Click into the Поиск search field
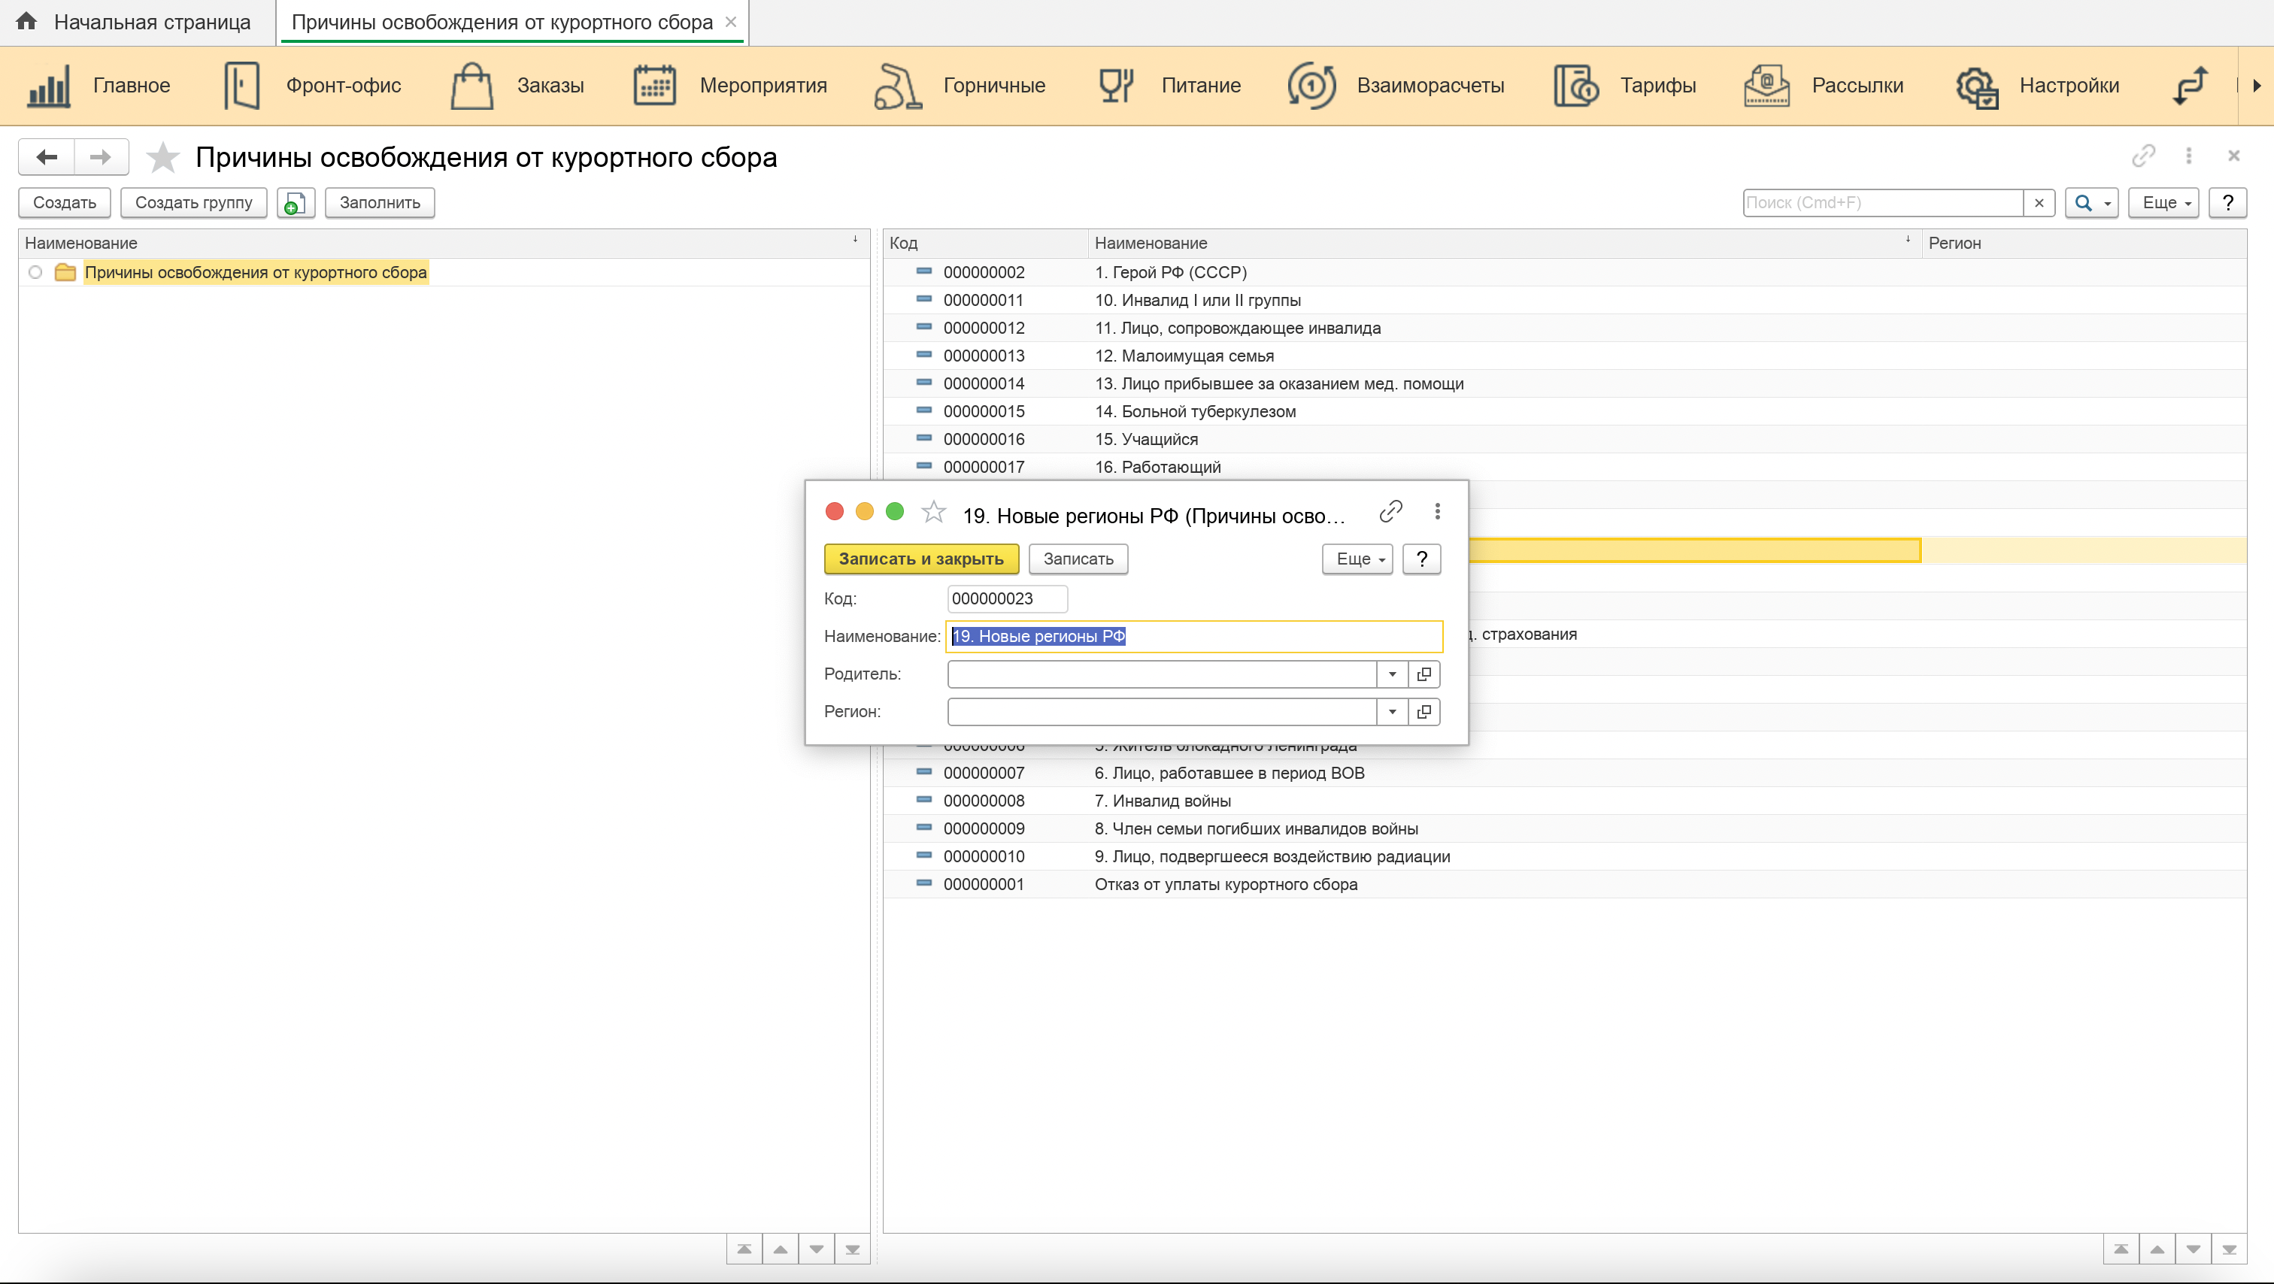This screenshot has height=1284, width=2274. (1882, 203)
